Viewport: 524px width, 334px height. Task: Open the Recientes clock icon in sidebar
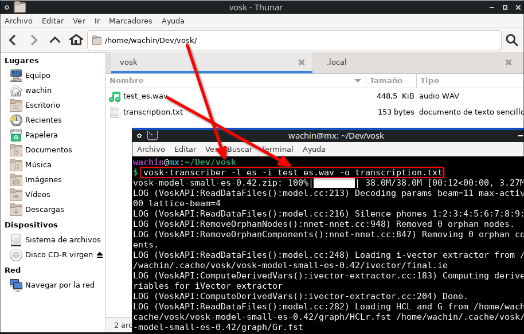[x=15, y=120]
